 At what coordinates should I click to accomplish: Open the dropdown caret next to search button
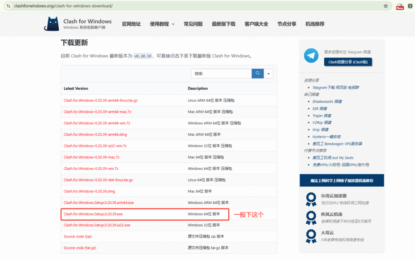pyautogui.click(x=268, y=74)
